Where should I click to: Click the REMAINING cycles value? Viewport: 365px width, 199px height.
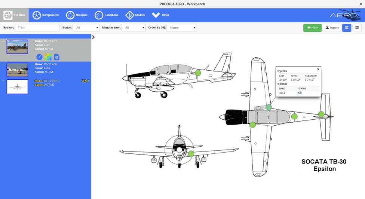[310, 80]
